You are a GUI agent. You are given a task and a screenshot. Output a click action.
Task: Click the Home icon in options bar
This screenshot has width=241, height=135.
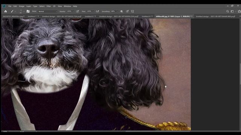coord(6,11)
